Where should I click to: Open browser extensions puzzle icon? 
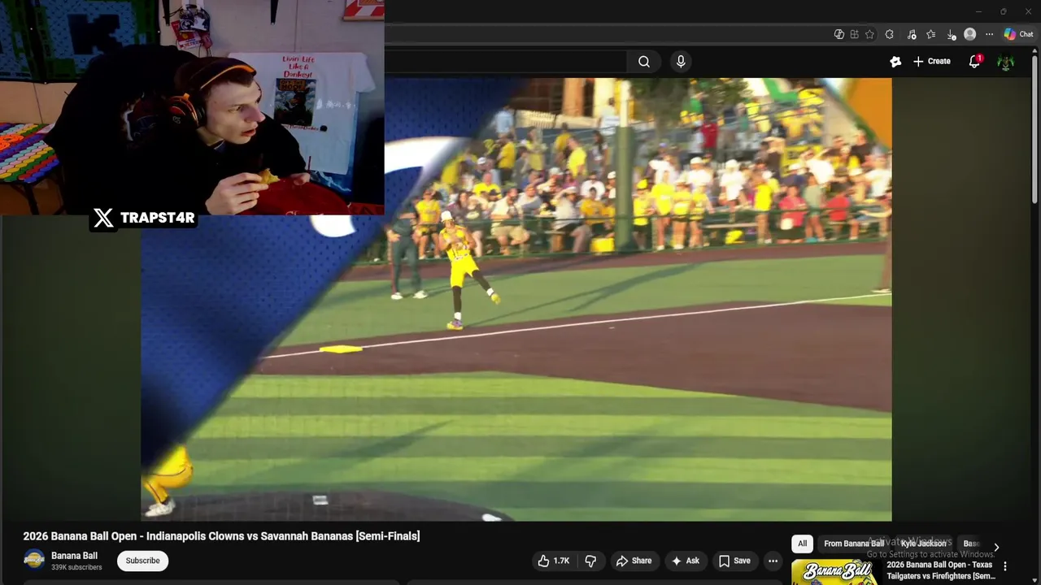(x=890, y=34)
